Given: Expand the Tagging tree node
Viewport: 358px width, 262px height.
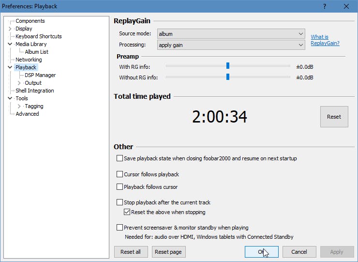Looking at the screenshot, I should (x=19, y=106).
